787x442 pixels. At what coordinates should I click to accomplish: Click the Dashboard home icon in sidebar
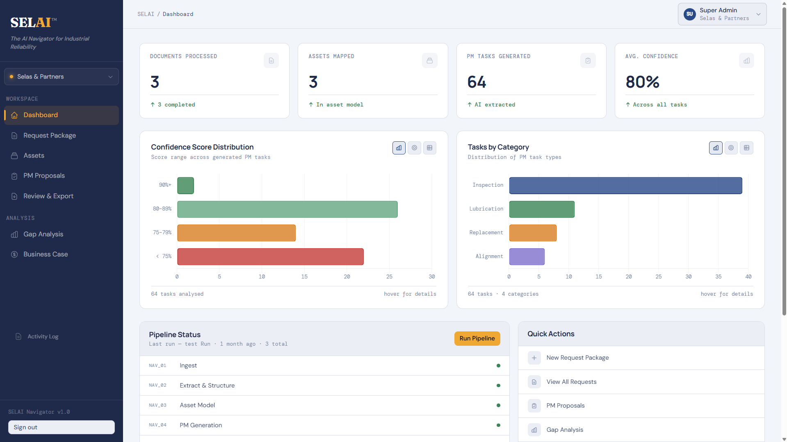click(x=14, y=115)
